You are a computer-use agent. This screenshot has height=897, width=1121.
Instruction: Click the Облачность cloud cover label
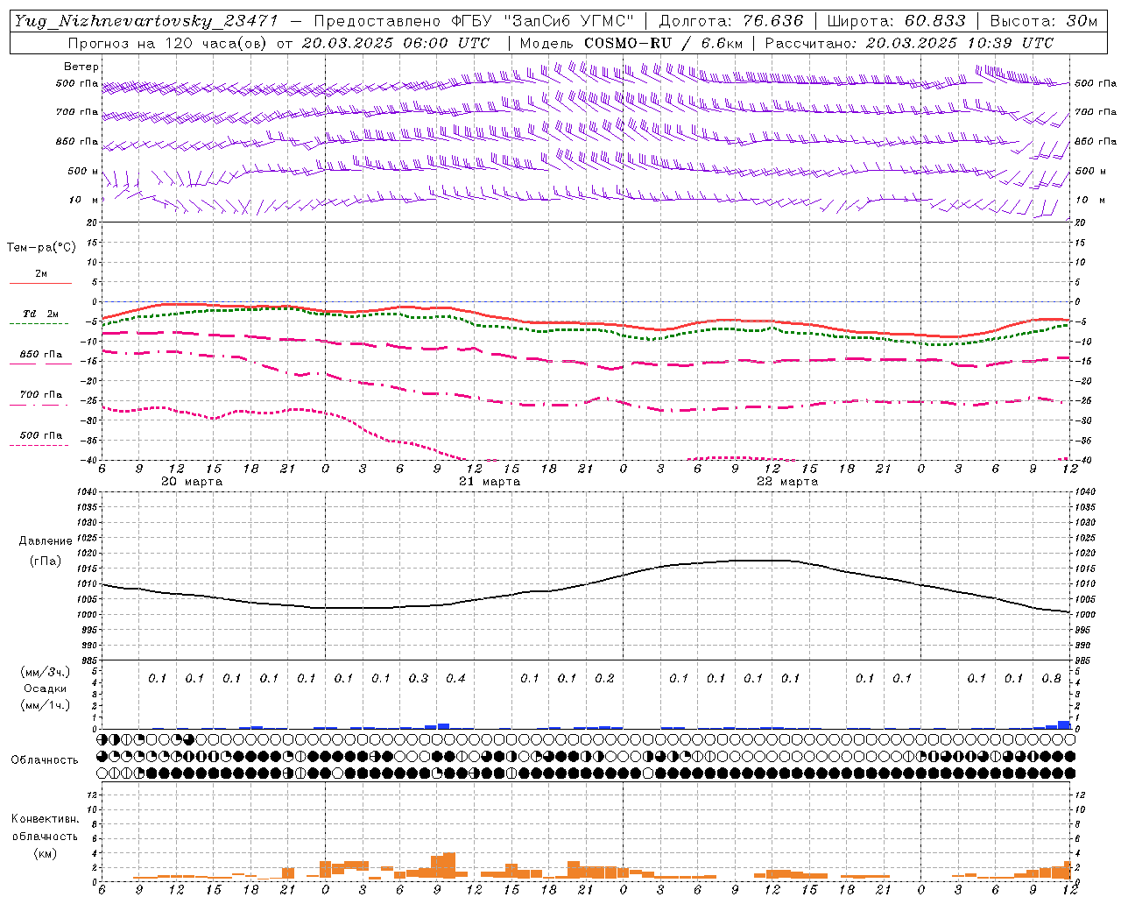coord(45,760)
